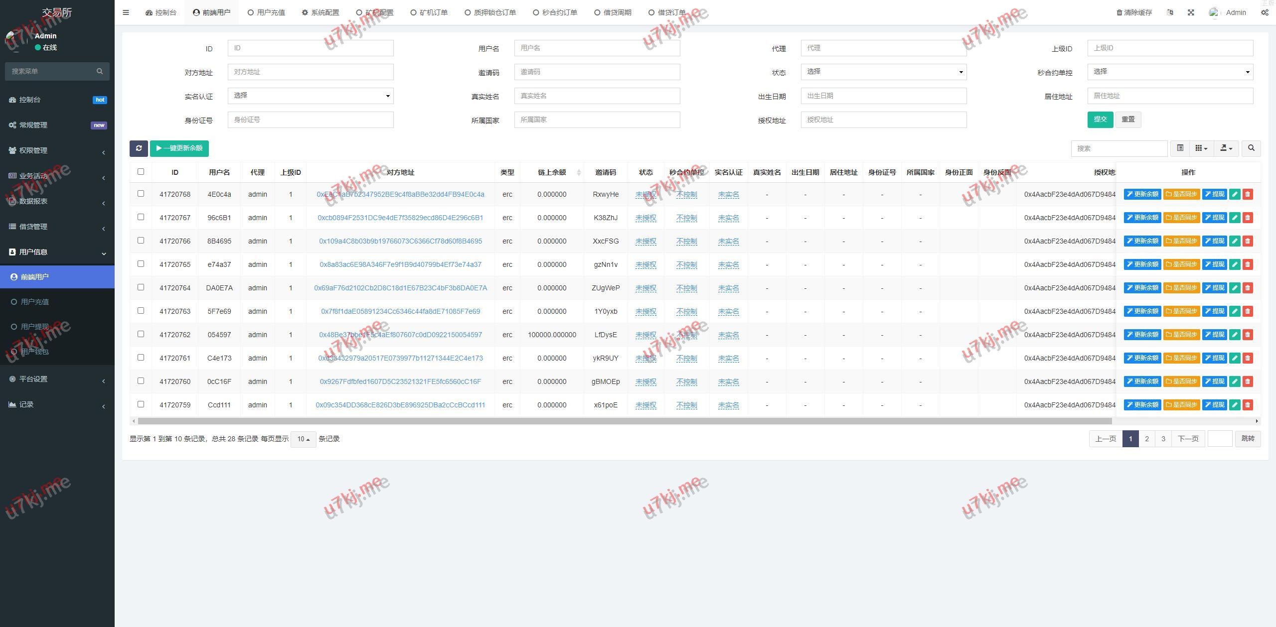The width and height of the screenshot is (1276, 627).
Task: Toggle the card view list icon
Action: [1180, 148]
